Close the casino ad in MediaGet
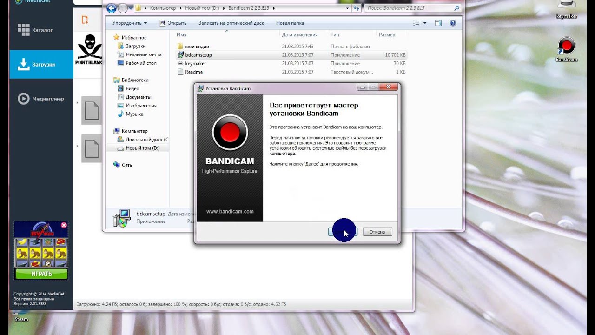595x335 pixels. coord(64,225)
